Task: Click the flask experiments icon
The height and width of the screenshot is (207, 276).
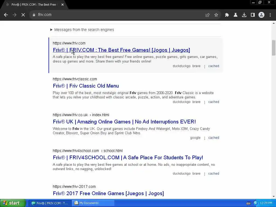Action: point(236,15)
